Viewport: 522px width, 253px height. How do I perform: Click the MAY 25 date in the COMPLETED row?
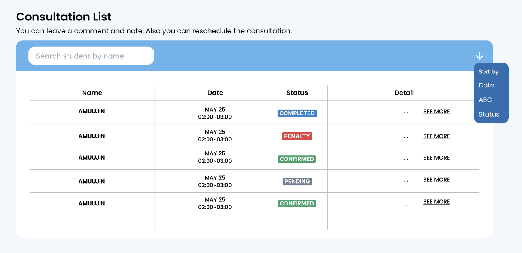pyautogui.click(x=215, y=110)
